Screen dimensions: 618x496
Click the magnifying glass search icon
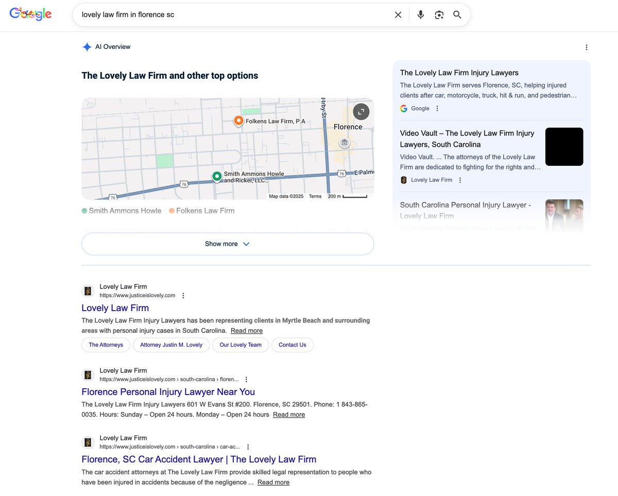(457, 15)
